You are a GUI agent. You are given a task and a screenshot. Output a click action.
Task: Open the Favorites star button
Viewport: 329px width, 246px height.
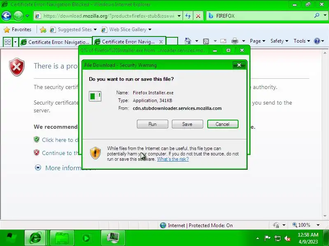tap(18, 30)
